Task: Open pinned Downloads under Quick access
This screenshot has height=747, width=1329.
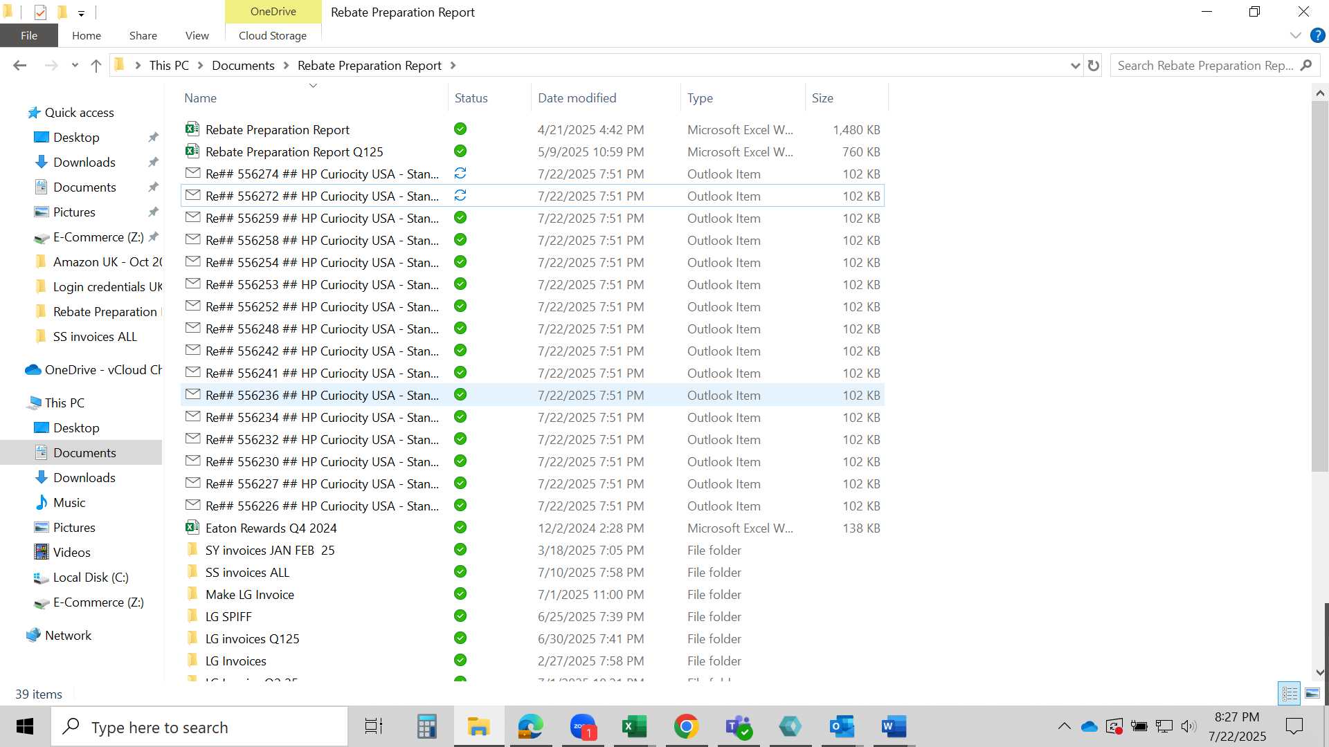Action: point(84,162)
